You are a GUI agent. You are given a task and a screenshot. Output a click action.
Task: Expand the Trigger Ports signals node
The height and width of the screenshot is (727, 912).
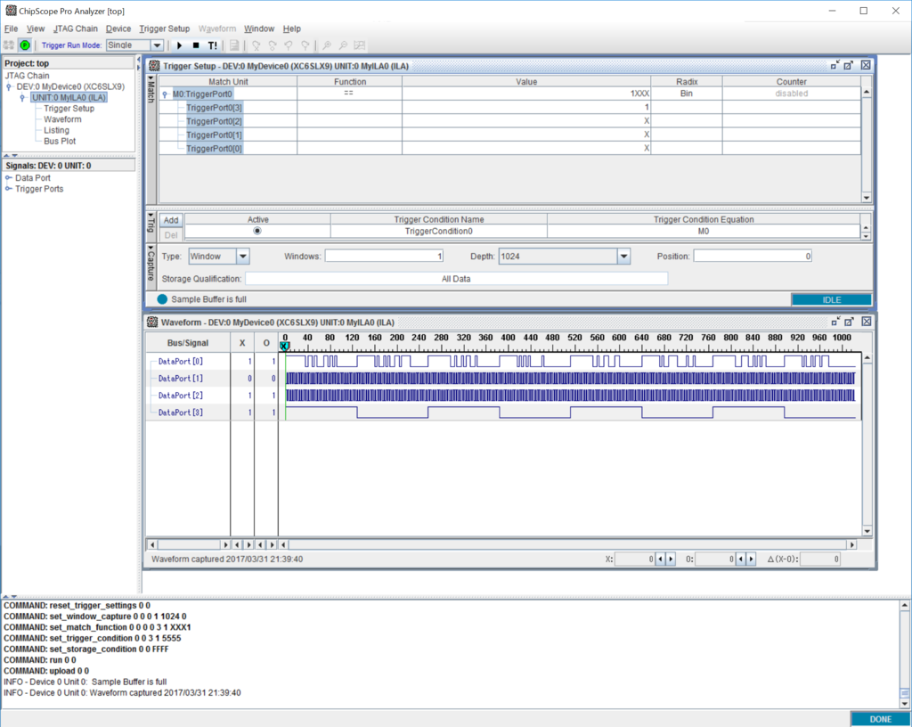pos(9,189)
